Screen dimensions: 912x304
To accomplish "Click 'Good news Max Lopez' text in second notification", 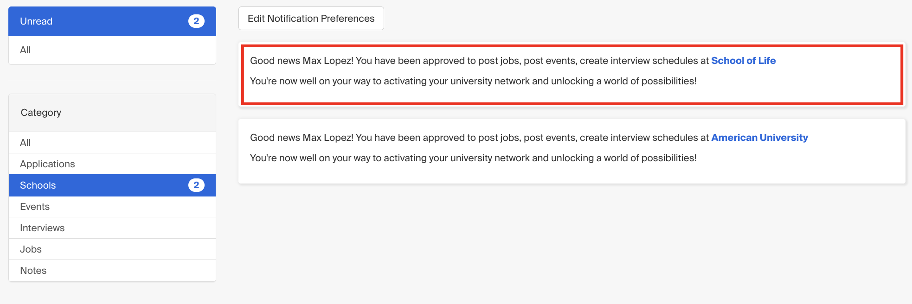I will pos(302,138).
